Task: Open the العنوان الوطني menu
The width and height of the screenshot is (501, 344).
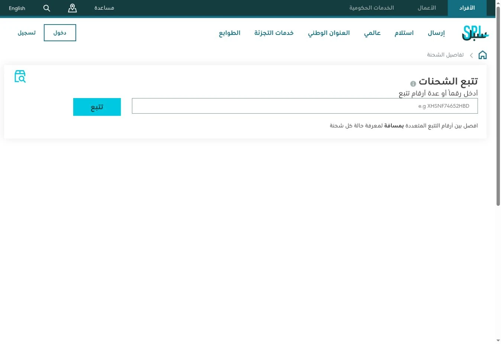Action: pyautogui.click(x=329, y=33)
